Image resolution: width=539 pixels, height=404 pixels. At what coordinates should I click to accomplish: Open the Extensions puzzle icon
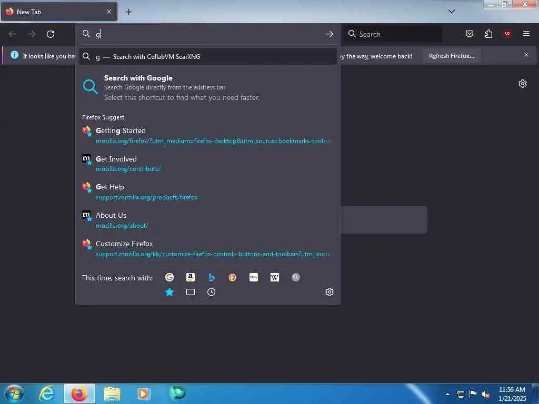coord(488,34)
